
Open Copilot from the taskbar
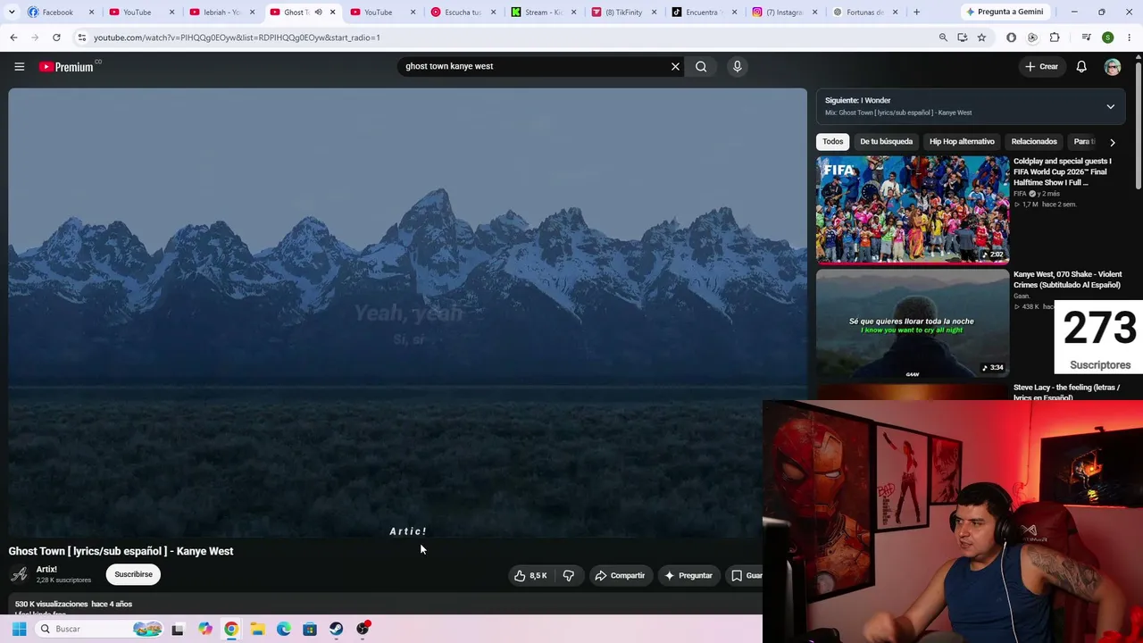205,629
